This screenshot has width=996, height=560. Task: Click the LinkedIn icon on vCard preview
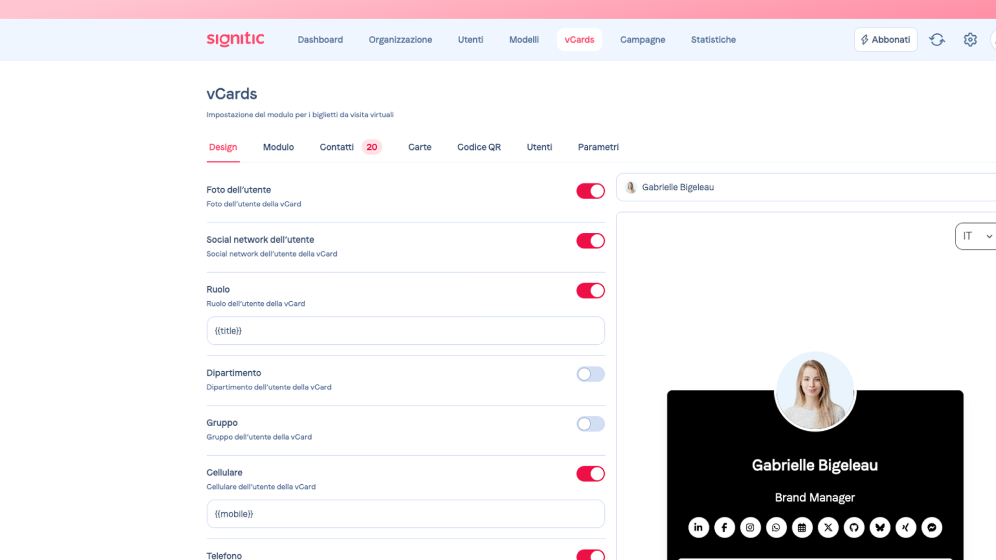pos(698,527)
